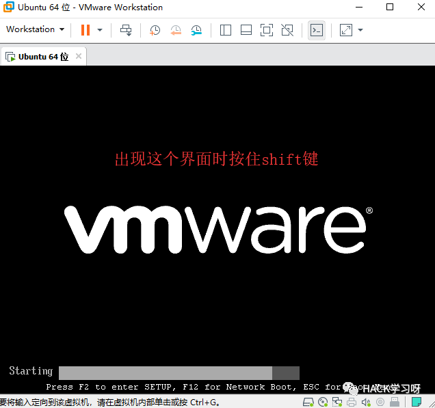The height and width of the screenshot is (408, 435).
Task: Click the Ctrl+G input redirect hint text
Action: click(110, 402)
